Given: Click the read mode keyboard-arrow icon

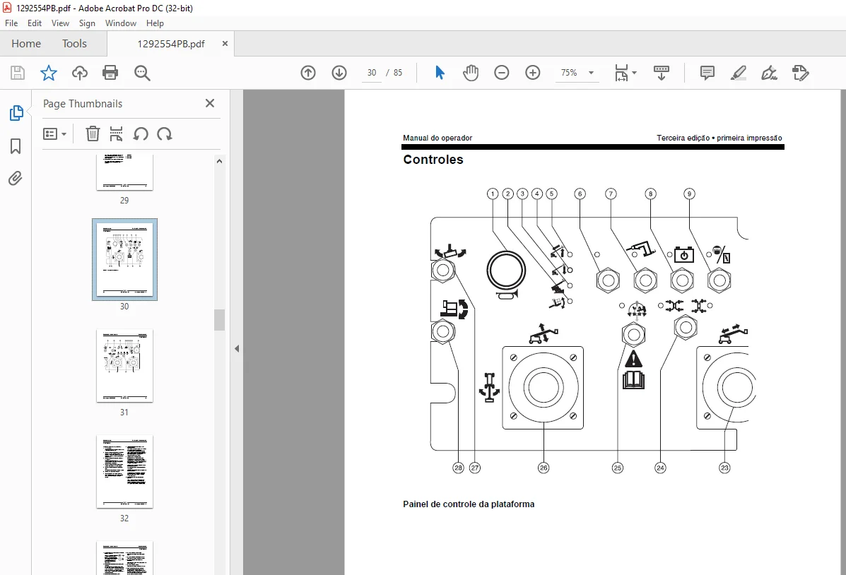Looking at the screenshot, I should point(662,73).
